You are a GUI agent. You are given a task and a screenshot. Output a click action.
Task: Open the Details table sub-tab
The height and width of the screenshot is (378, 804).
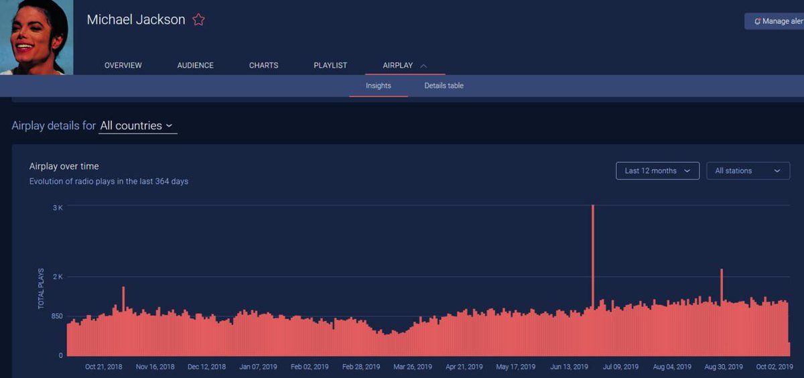(x=444, y=86)
